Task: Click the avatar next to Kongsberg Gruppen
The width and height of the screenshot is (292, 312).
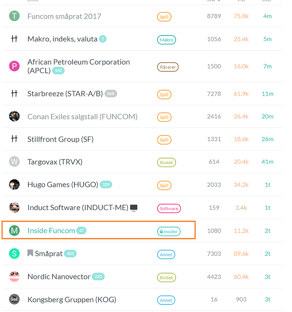Action: tap(14, 299)
